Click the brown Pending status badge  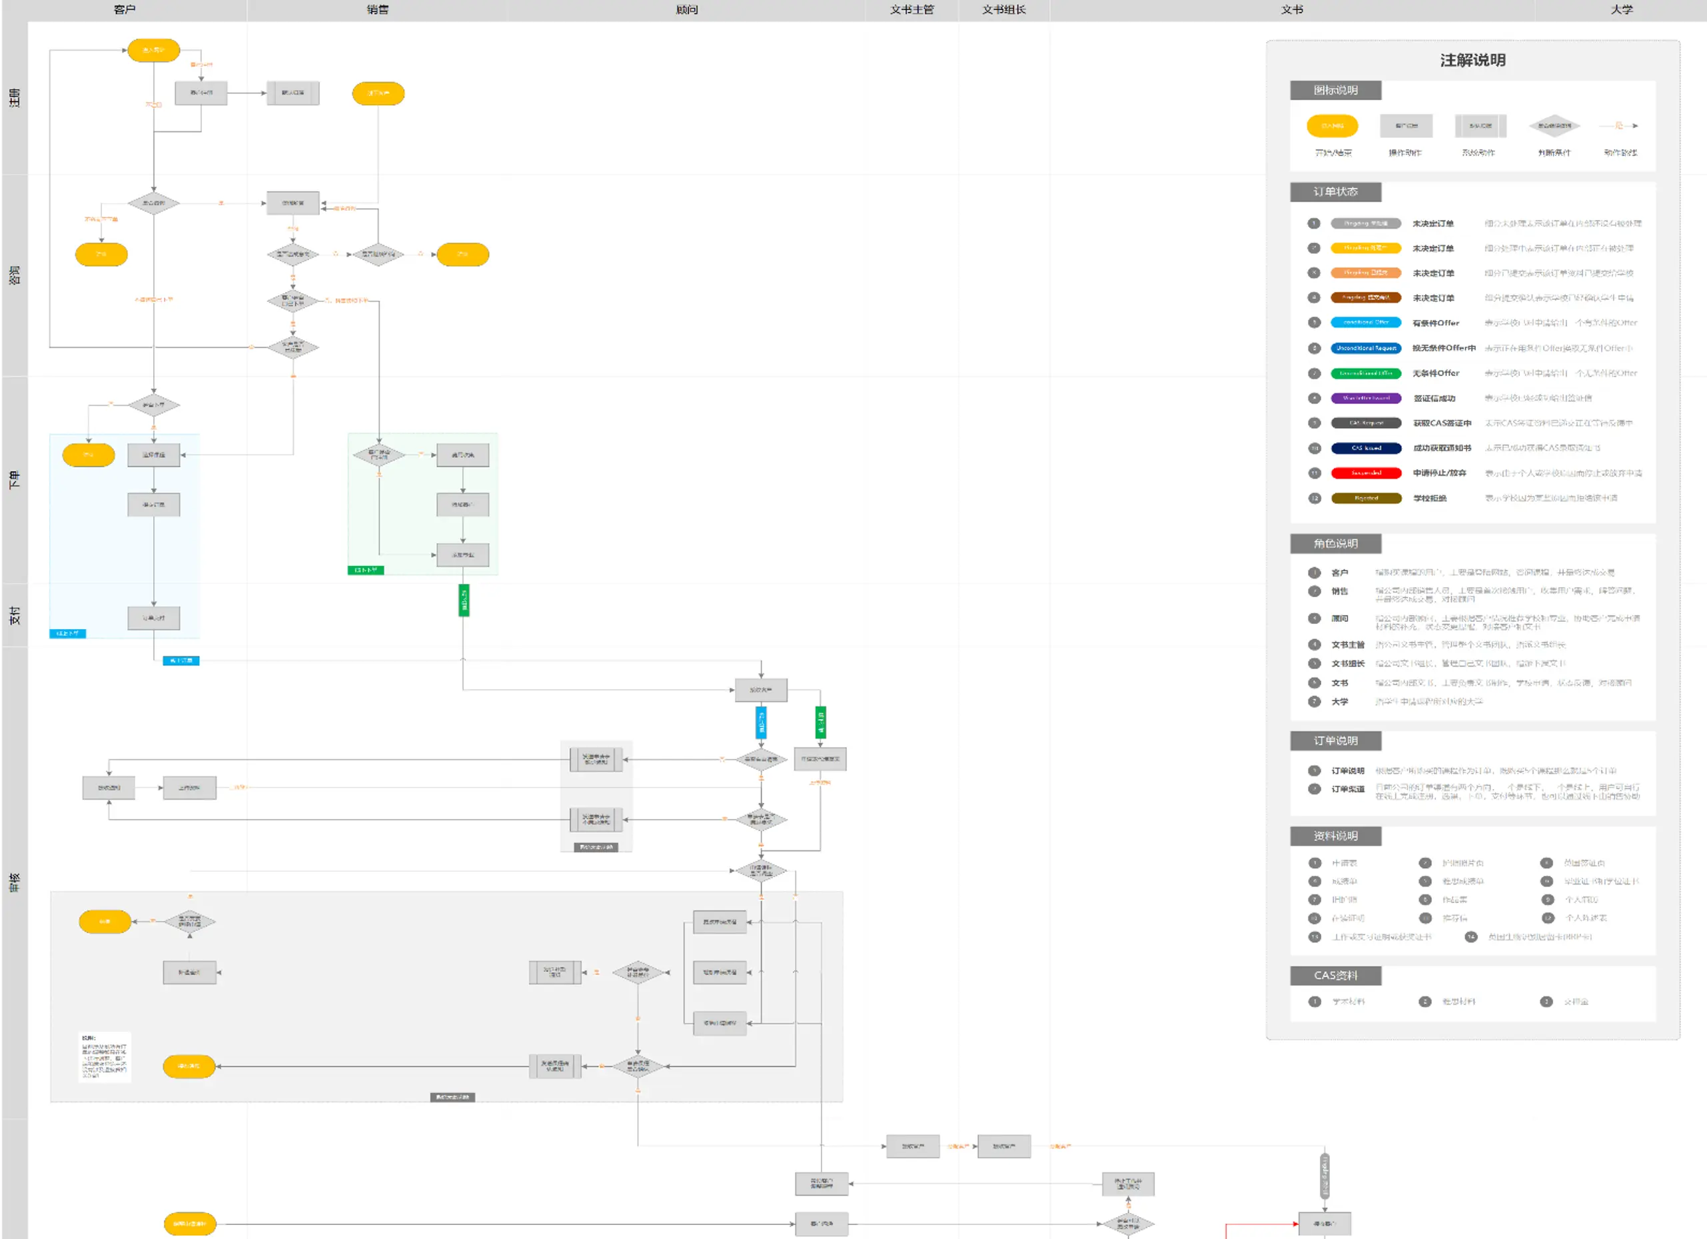[x=1366, y=298]
